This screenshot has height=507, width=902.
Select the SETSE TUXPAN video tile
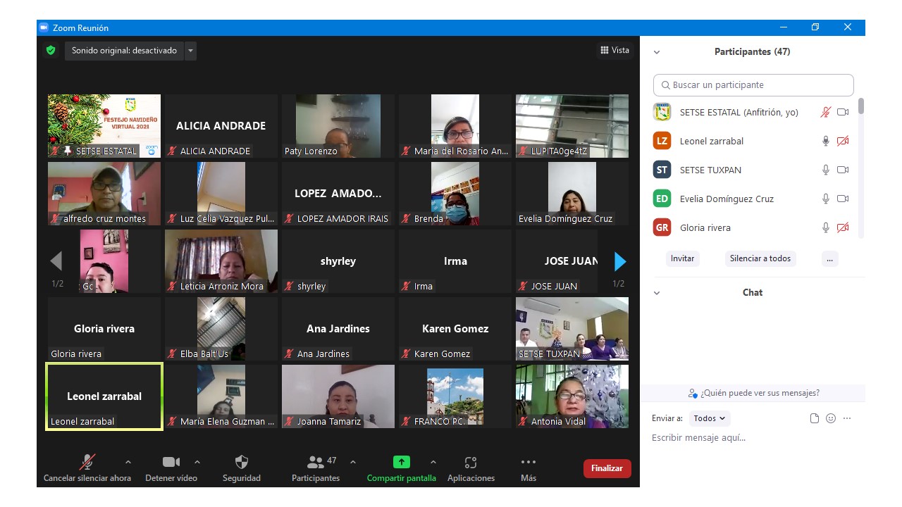[572, 329]
